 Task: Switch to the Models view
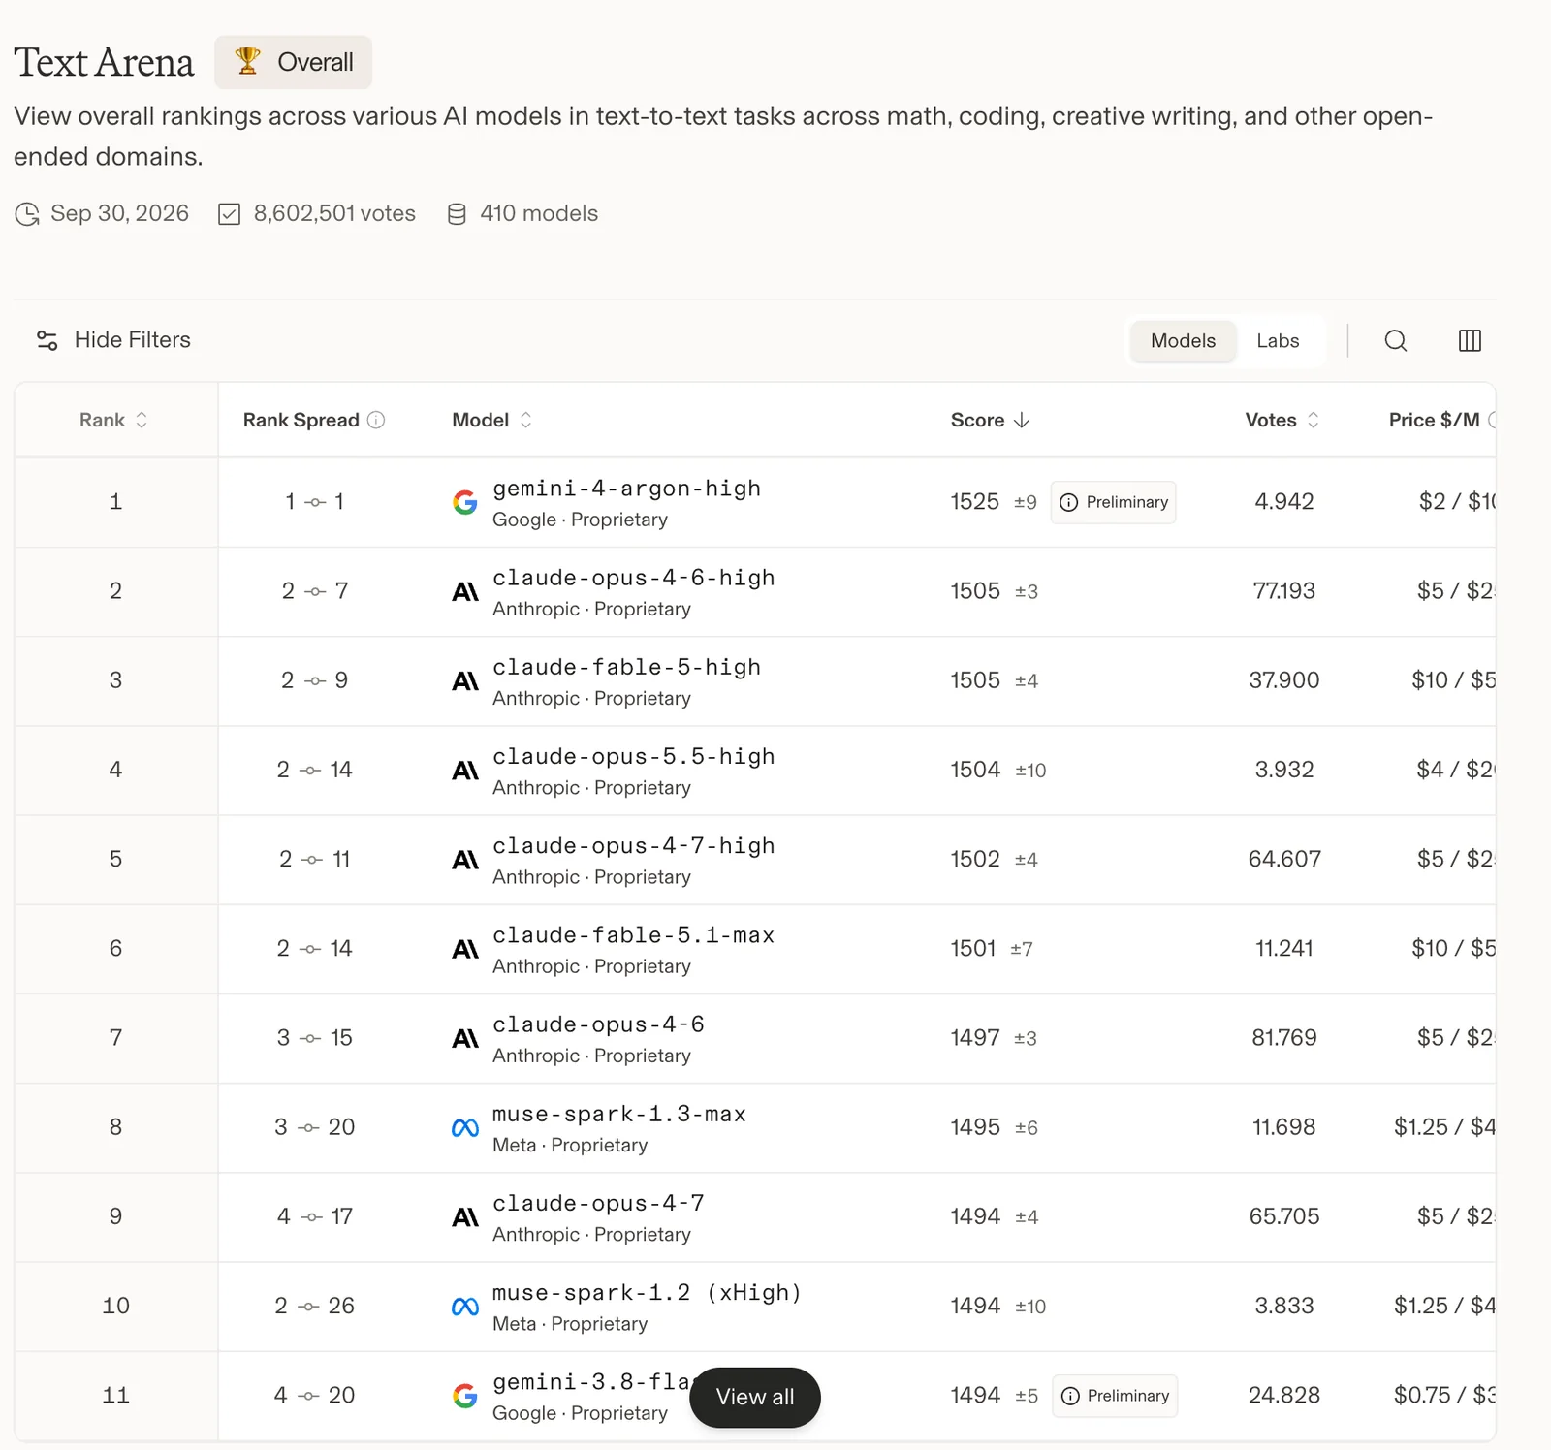(1183, 340)
